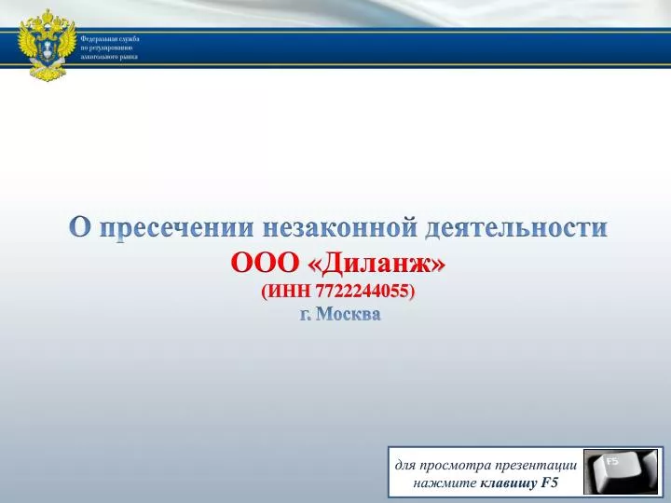Click the agency name 'Федеральная служба' in header
The height and width of the screenshot is (503, 671).
pyautogui.click(x=110, y=39)
